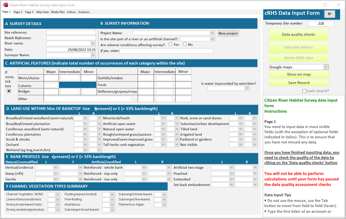Expand the Google maps dropdown
The height and width of the screenshot is (219, 346).
pyautogui.click(x=326, y=67)
